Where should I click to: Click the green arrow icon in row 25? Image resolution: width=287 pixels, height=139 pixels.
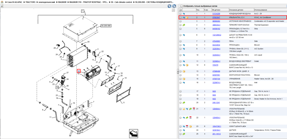click(184, 134)
